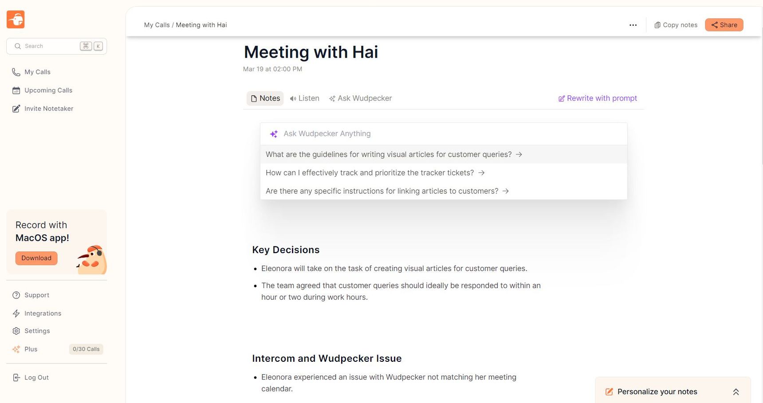Click the Mar 19 at 02:00 PM date

tap(272, 69)
